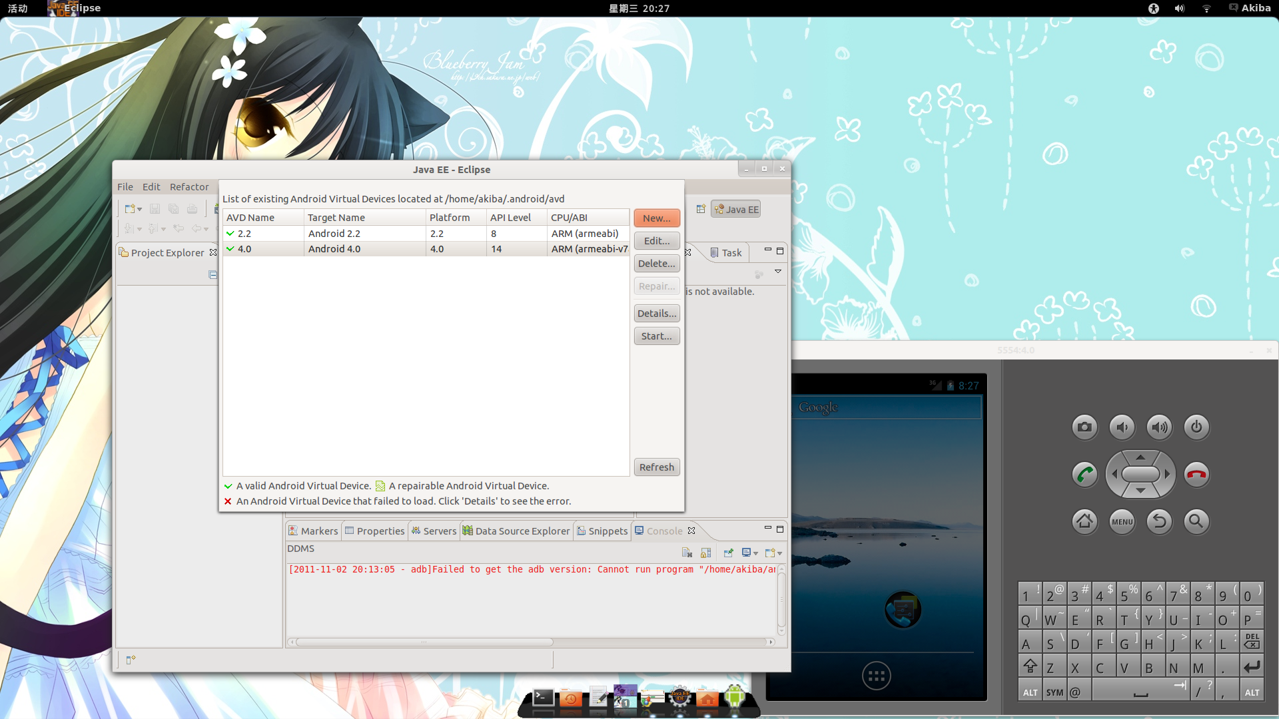Screen dimensions: 1279x719
Task: Click the D-pad up arrow on emulator
Action: pos(1140,457)
